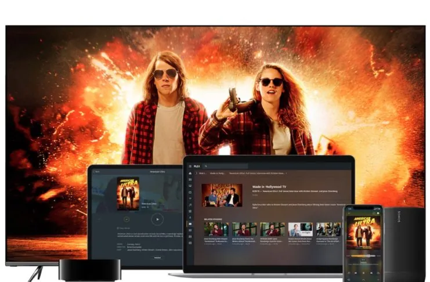430x282 pixels.
Task: Tap the American Ultra artwork on the phone
Action: [x=364, y=233]
